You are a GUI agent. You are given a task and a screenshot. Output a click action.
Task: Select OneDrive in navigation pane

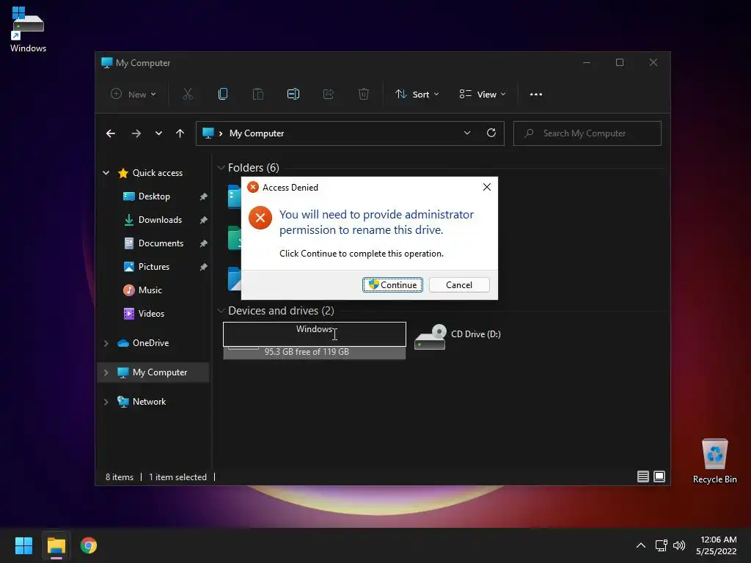(x=150, y=343)
